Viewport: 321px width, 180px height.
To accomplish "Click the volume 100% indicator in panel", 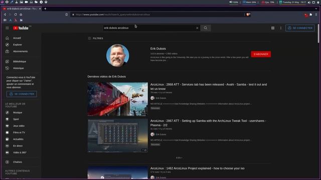I will pyautogui.click(x=234, y=2).
